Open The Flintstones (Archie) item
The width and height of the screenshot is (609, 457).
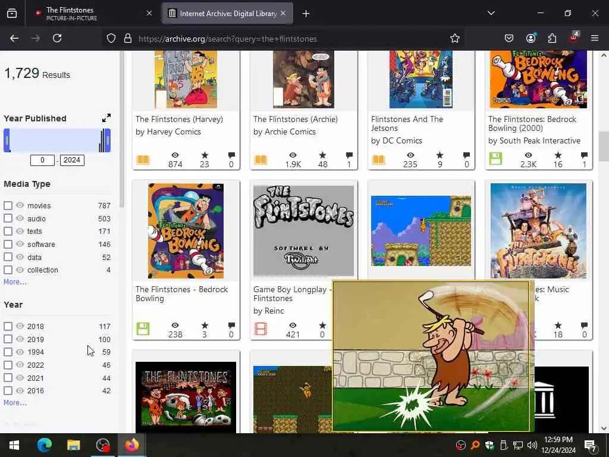[296, 119]
